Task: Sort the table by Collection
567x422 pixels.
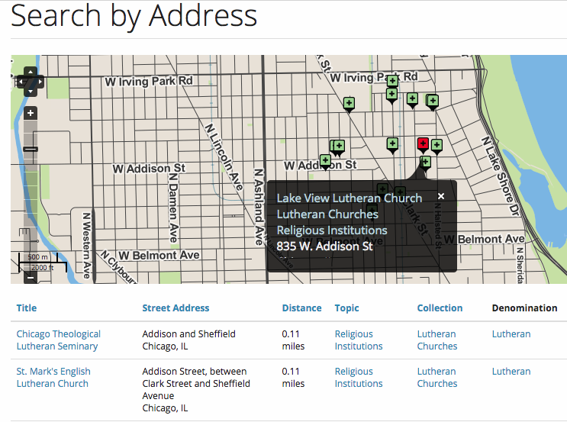Action: [440, 308]
